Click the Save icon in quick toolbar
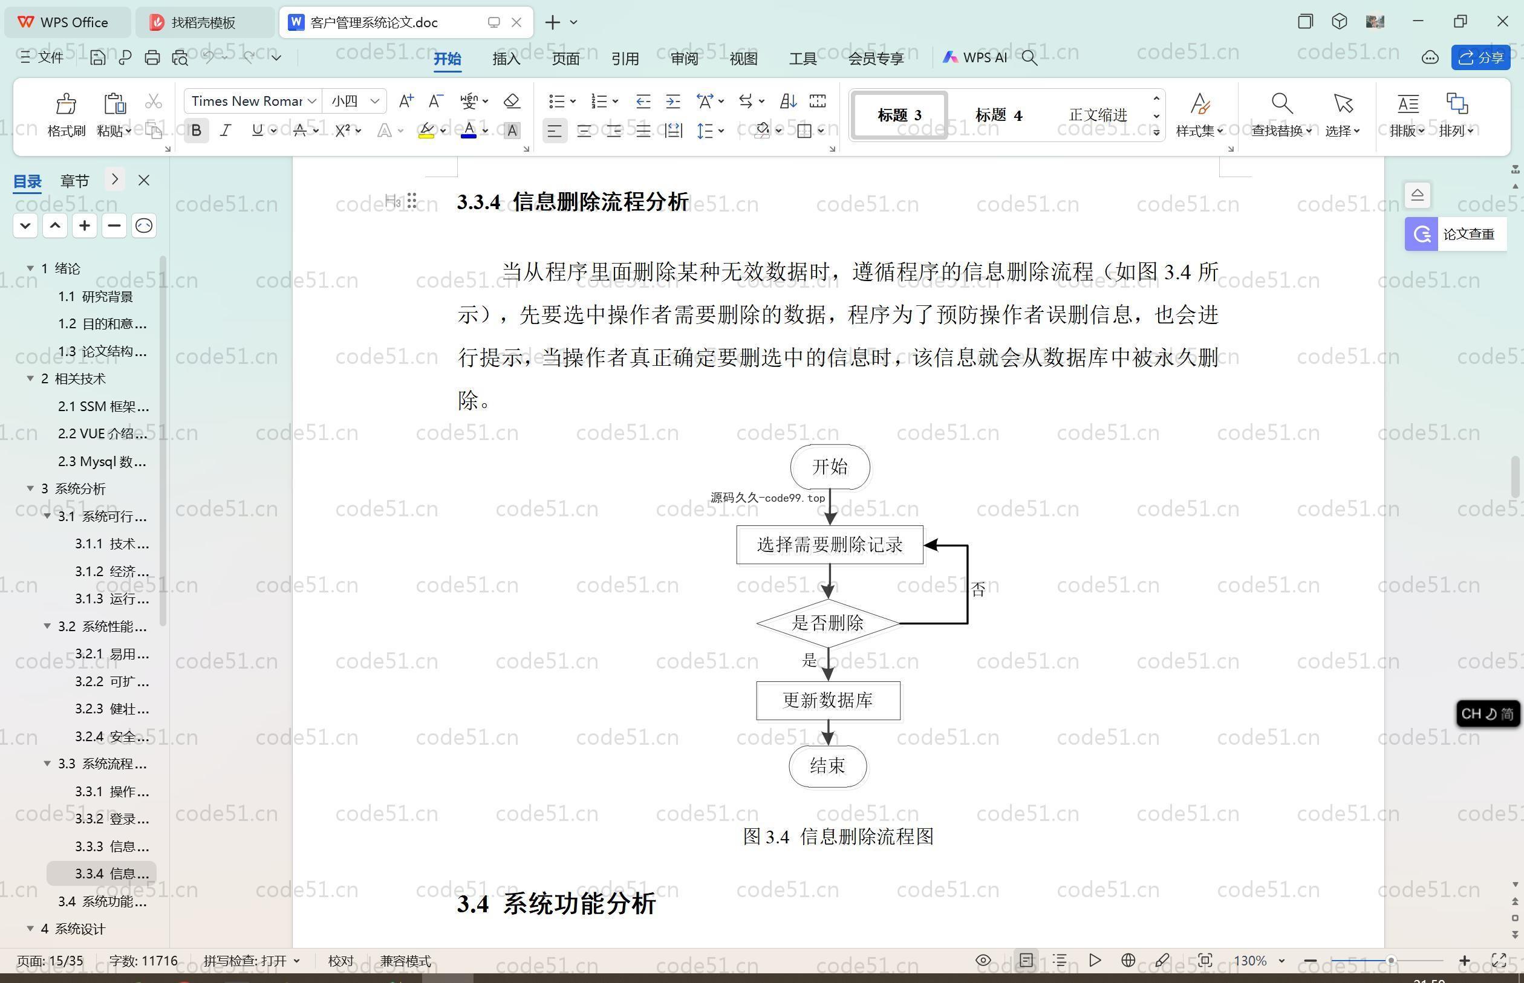This screenshot has height=983, width=1524. click(x=97, y=57)
